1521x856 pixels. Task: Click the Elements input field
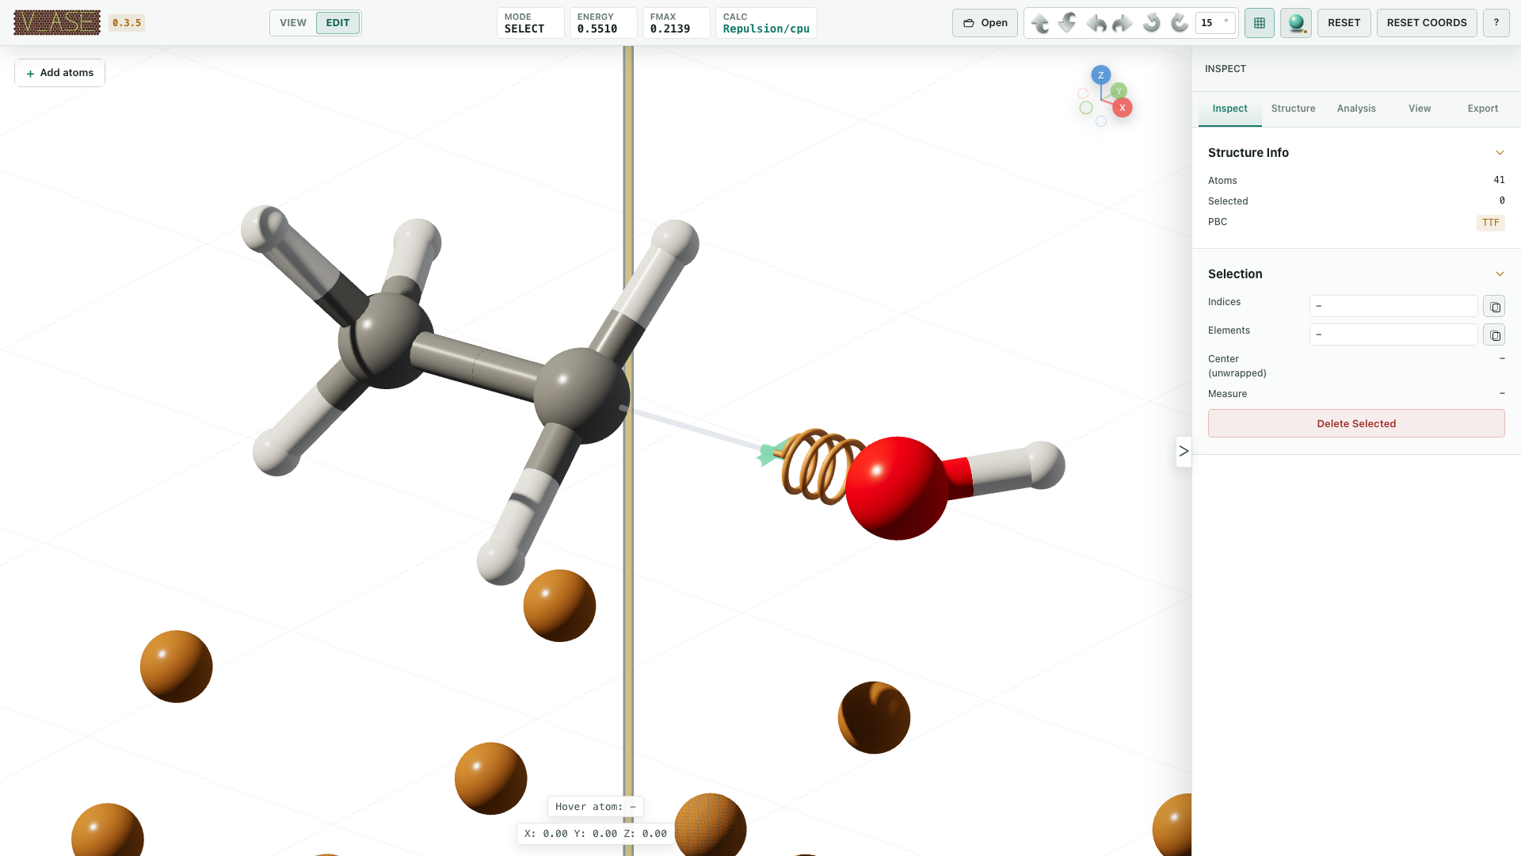click(x=1393, y=334)
